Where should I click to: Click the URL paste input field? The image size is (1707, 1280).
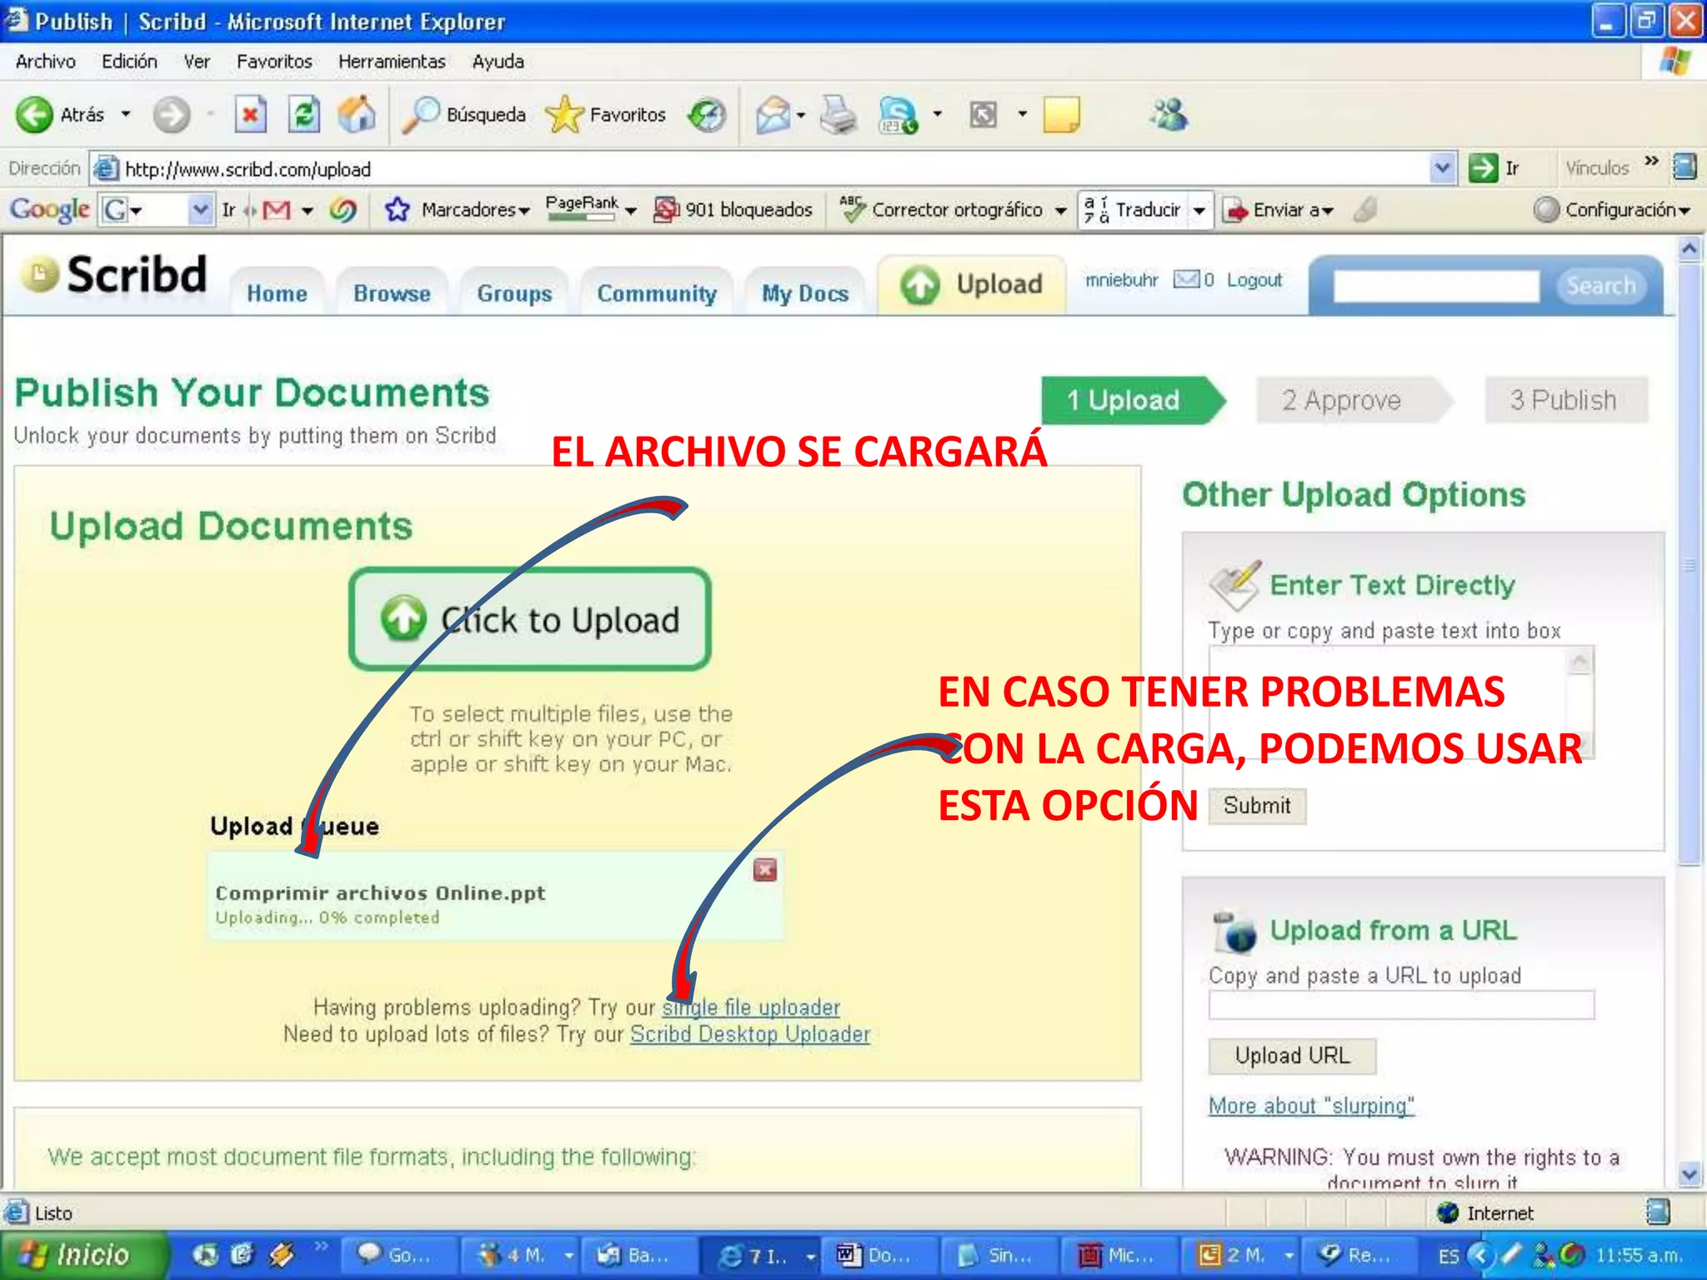coord(1401,1005)
